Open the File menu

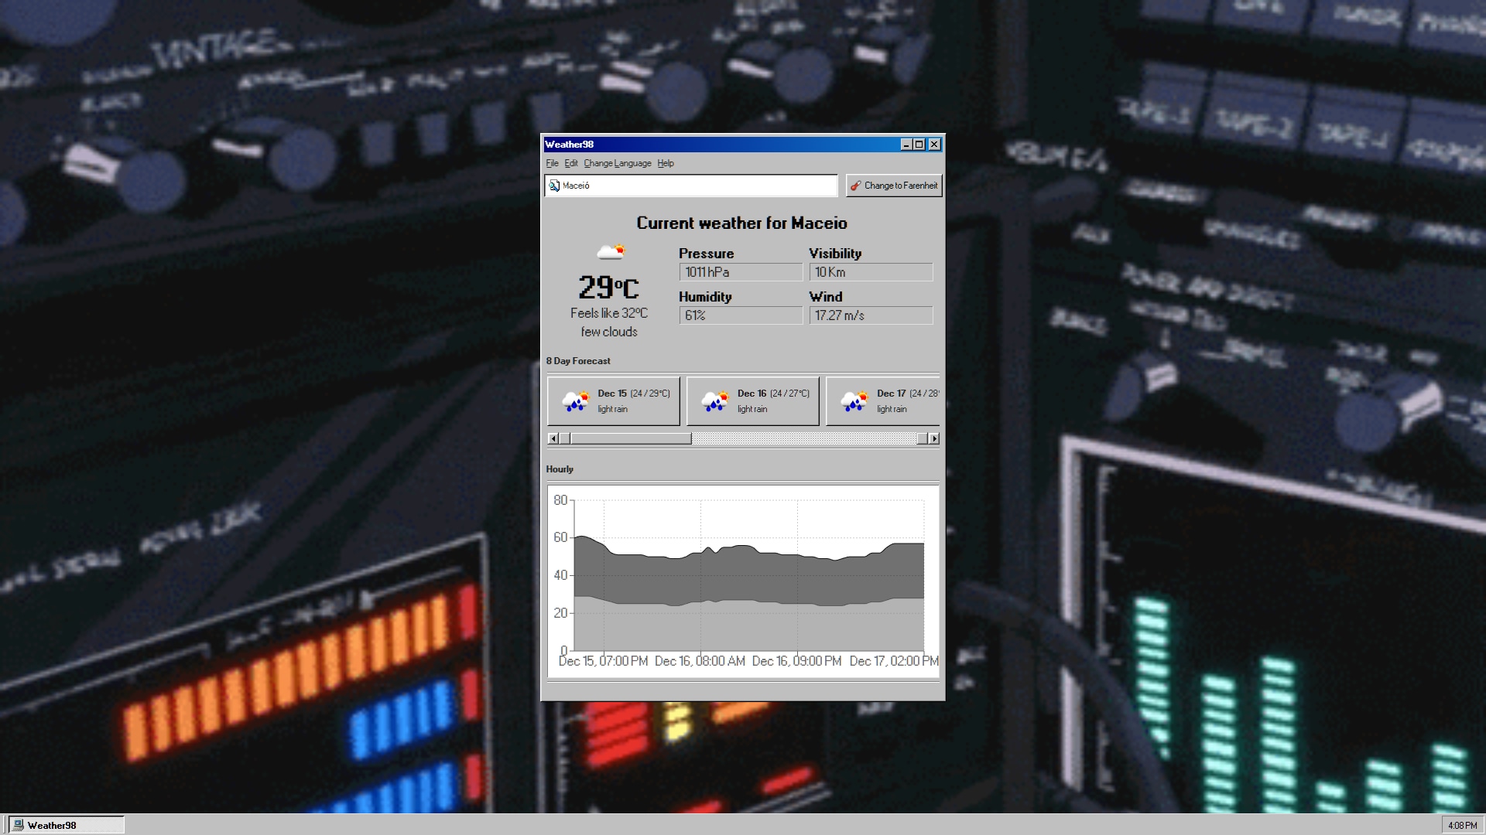coord(552,163)
